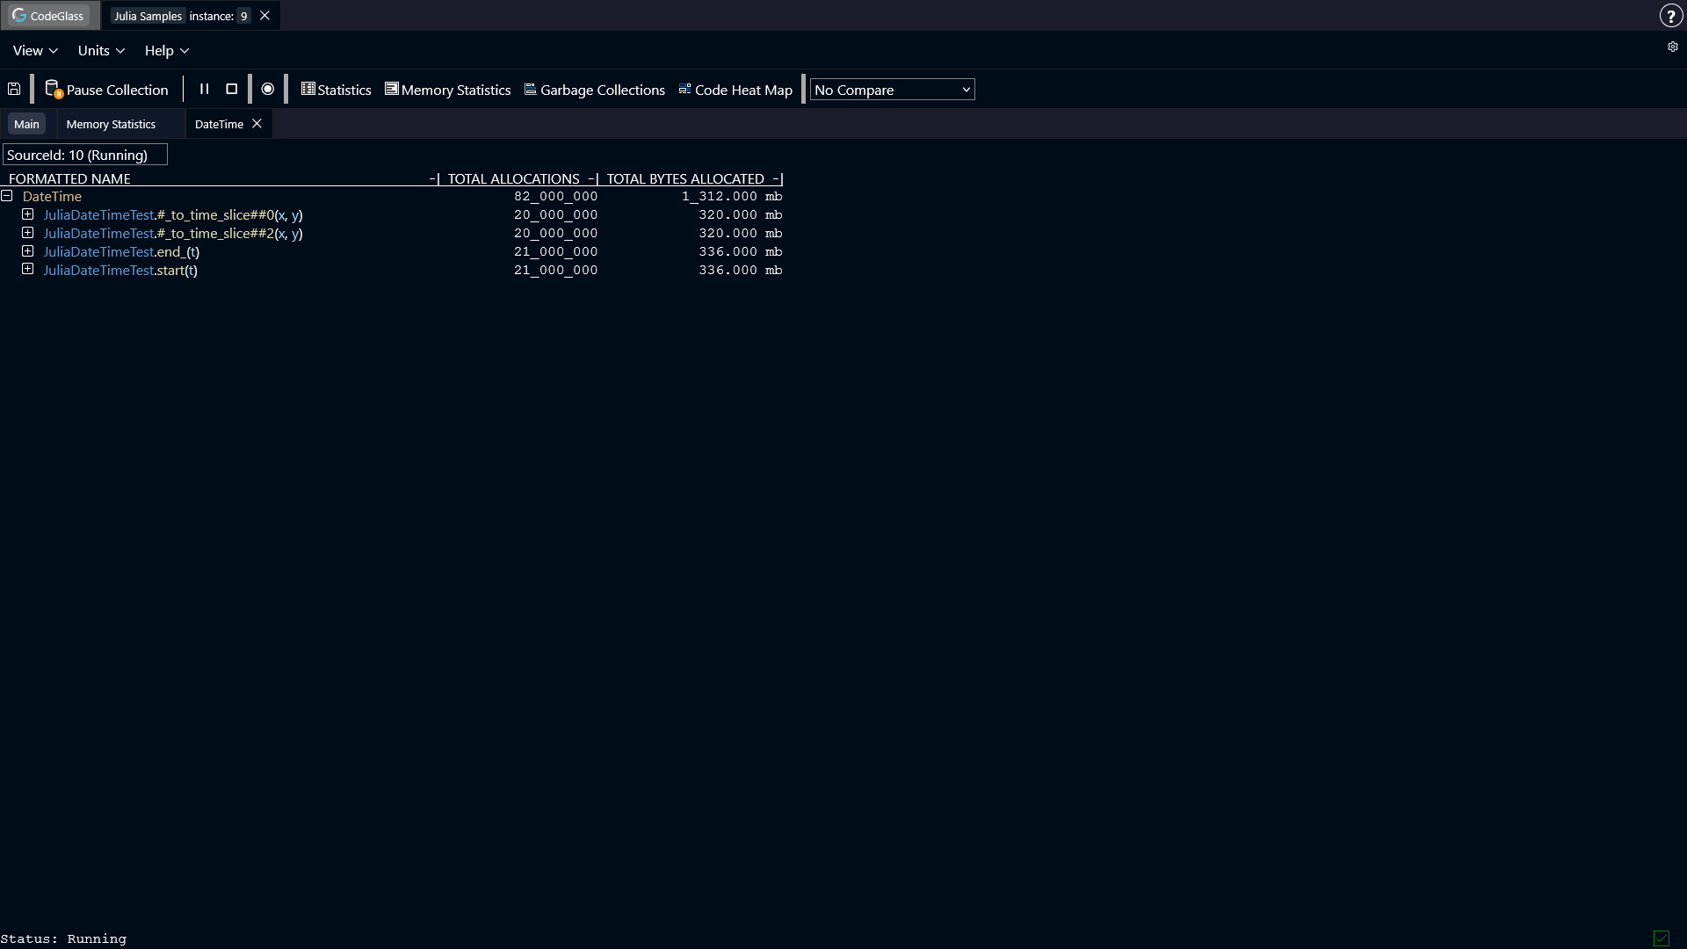Click the 1_312.000 mb value
This screenshot has height=949, width=1687.
(732, 197)
